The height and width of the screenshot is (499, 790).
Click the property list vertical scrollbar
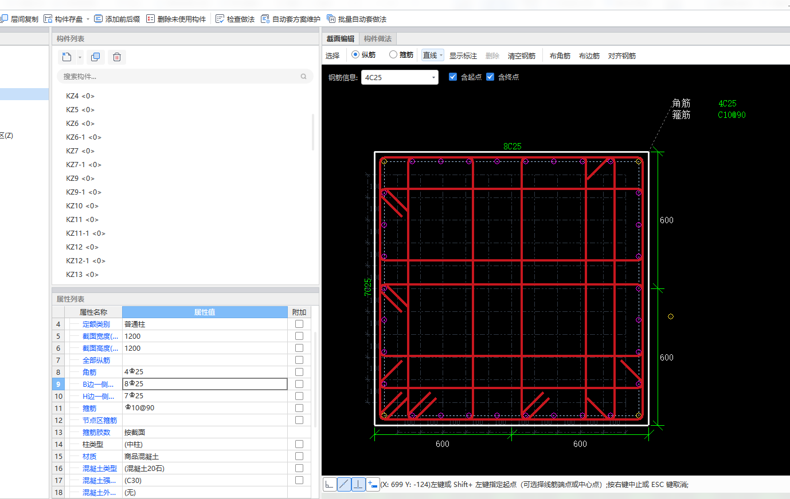316,379
